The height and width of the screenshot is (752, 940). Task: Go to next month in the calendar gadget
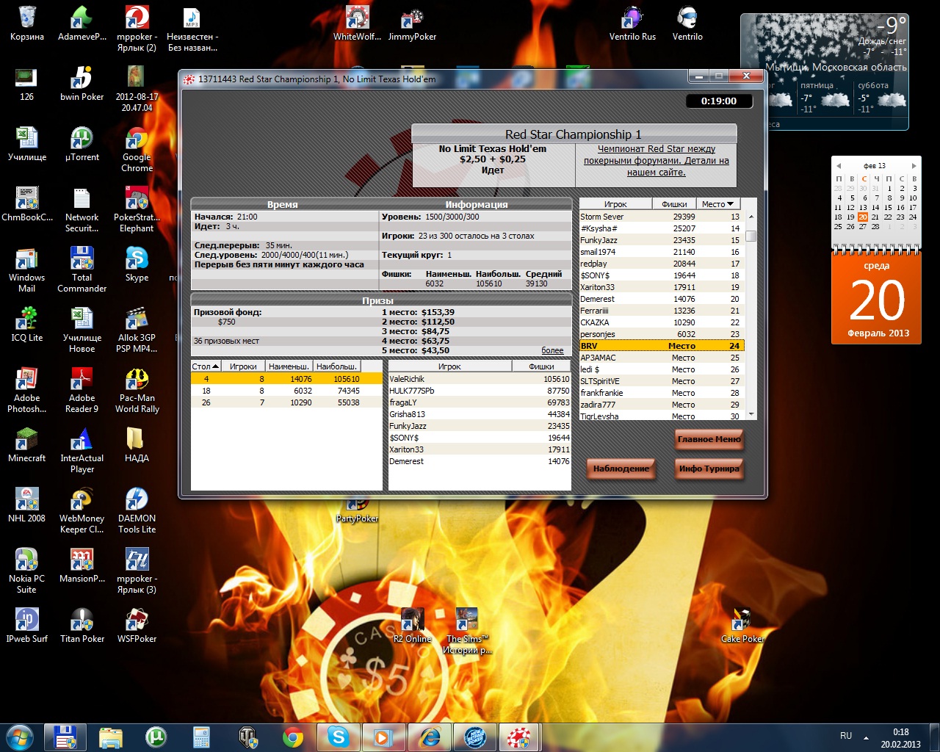[x=914, y=166]
